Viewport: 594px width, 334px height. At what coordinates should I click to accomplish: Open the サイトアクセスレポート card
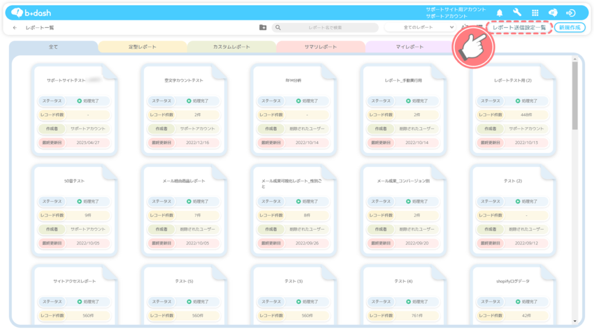click(x=75, y=295)
